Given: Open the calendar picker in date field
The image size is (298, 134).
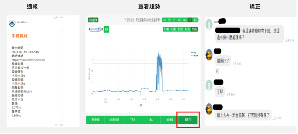Looking at the screenshot, I should point(99,29).
